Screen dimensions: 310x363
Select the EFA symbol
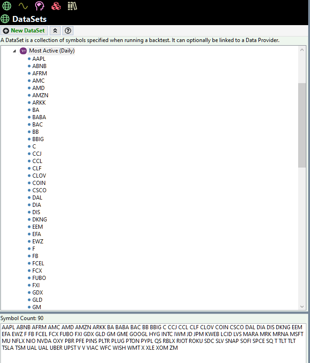(36, 234)
